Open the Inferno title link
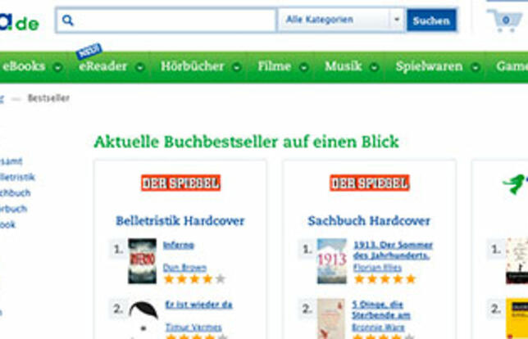This screenshot has width=528, height=339. click(x=179, y=245)
